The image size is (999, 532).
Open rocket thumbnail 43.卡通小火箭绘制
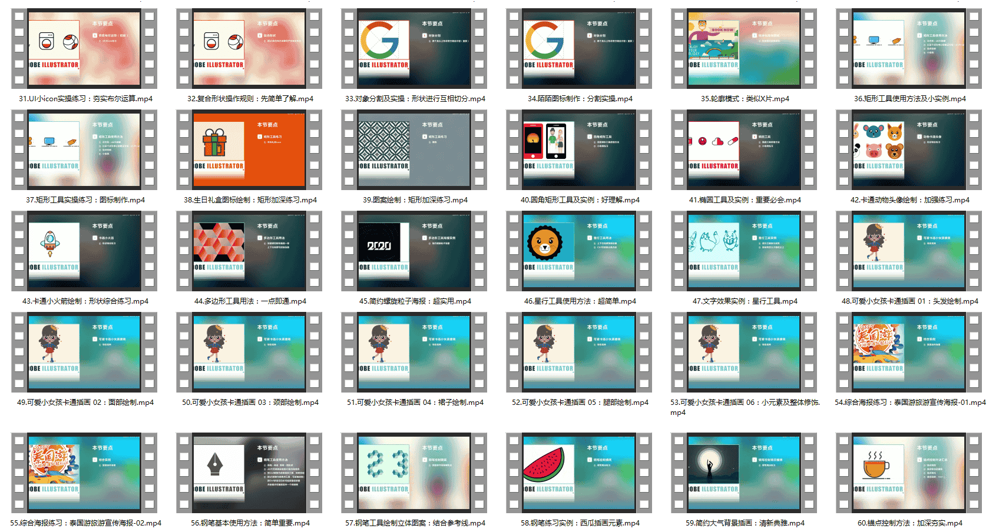(84, 251)
